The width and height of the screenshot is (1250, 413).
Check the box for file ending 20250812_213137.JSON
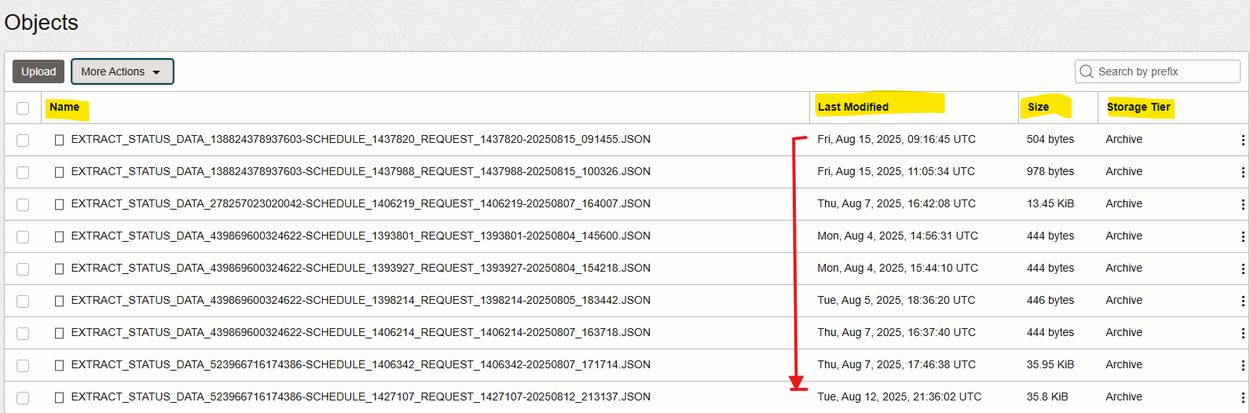pos(23,398)
